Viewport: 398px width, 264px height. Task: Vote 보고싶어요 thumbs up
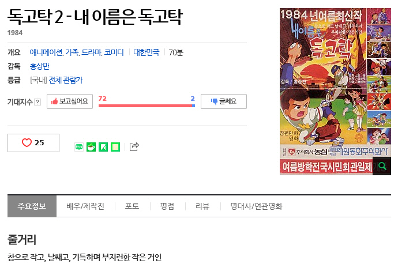point(70,101)
